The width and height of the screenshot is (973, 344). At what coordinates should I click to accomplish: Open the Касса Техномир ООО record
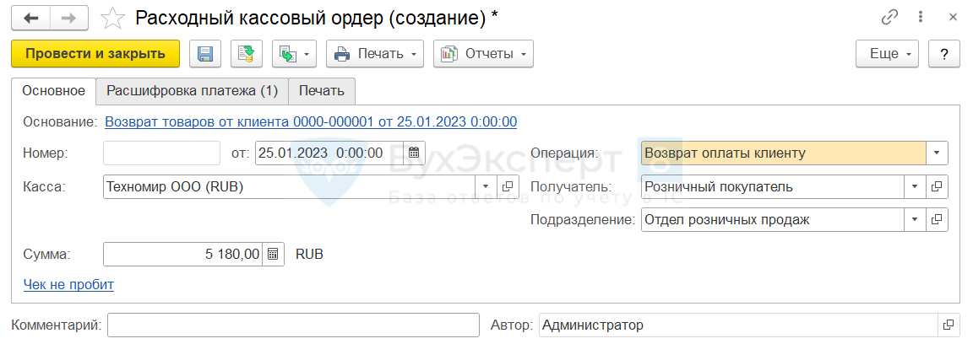(508, 186)
